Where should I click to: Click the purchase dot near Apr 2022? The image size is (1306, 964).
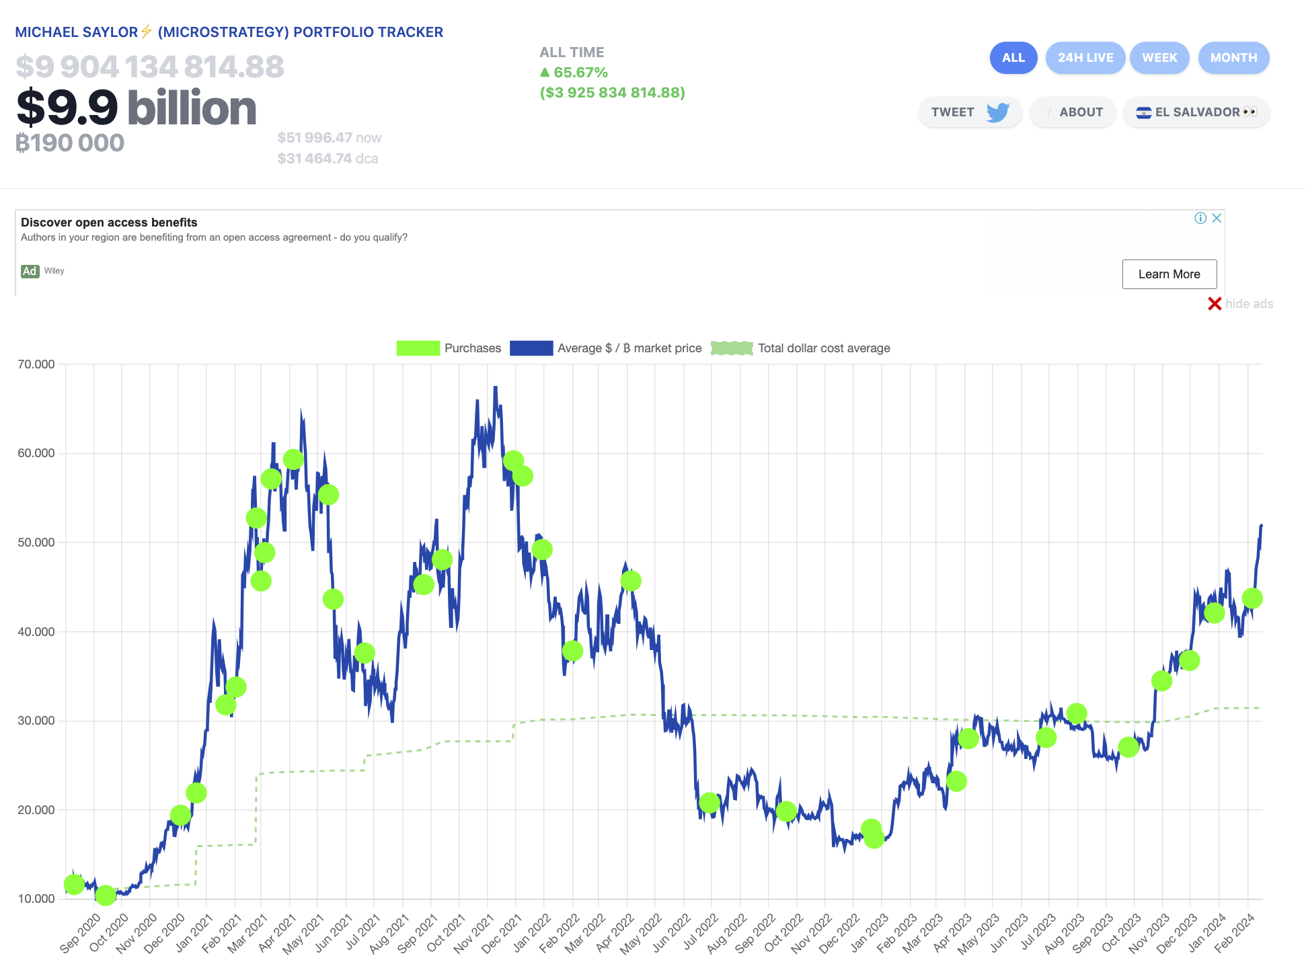(x=631, y=581)
